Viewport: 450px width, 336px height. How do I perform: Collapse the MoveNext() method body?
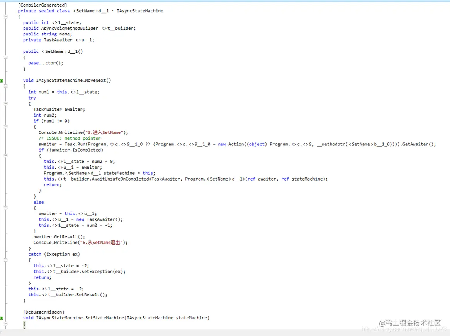point(5,86)
